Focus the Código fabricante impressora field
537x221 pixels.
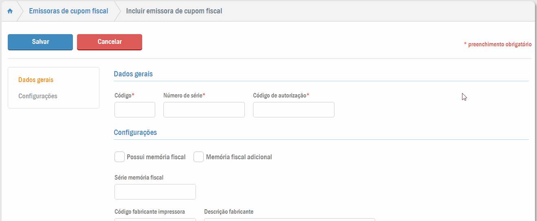pos(155,219)
